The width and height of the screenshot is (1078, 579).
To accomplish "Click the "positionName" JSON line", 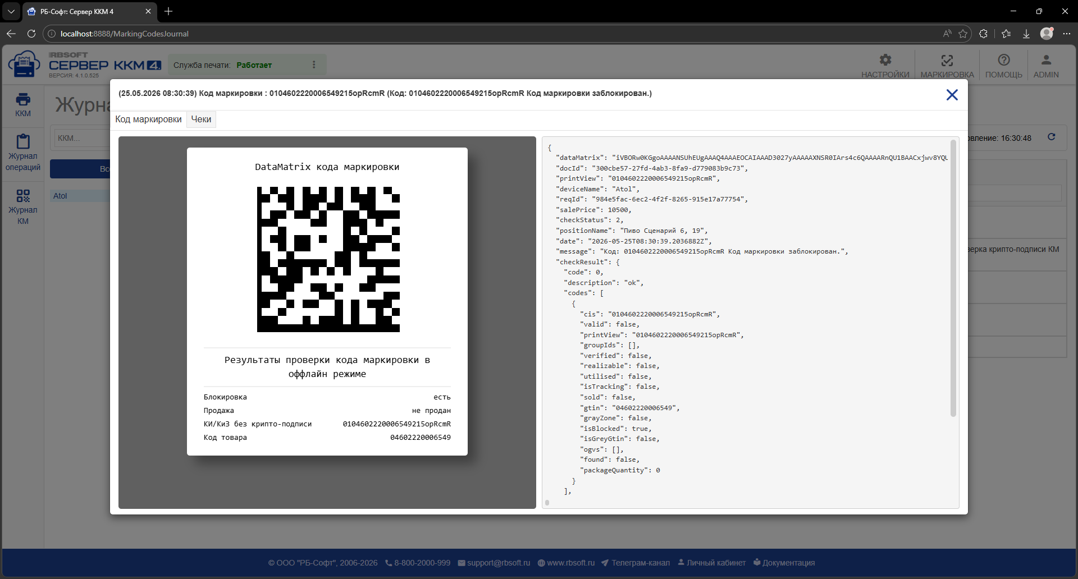I will point(632,231).
